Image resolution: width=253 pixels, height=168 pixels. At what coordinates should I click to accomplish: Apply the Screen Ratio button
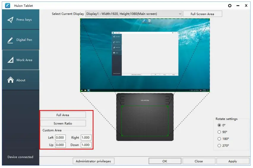[63, 123]
